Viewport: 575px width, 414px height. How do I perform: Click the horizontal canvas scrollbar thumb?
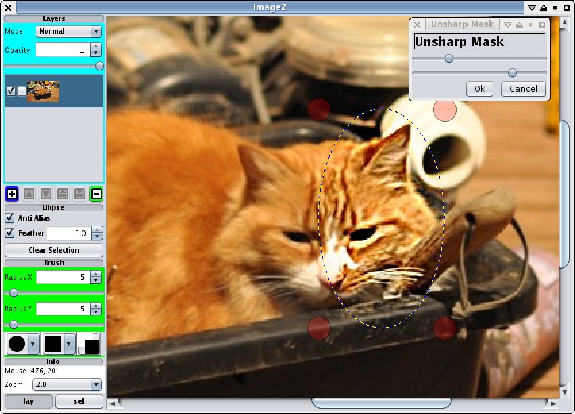pos(381,403)
